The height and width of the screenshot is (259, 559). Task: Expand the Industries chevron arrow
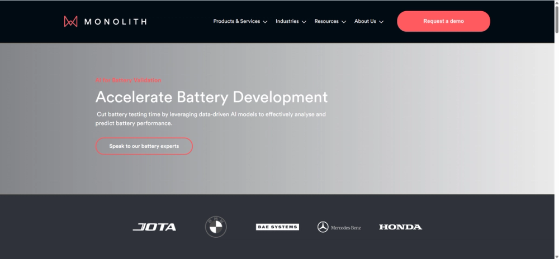tap(304, 22)
